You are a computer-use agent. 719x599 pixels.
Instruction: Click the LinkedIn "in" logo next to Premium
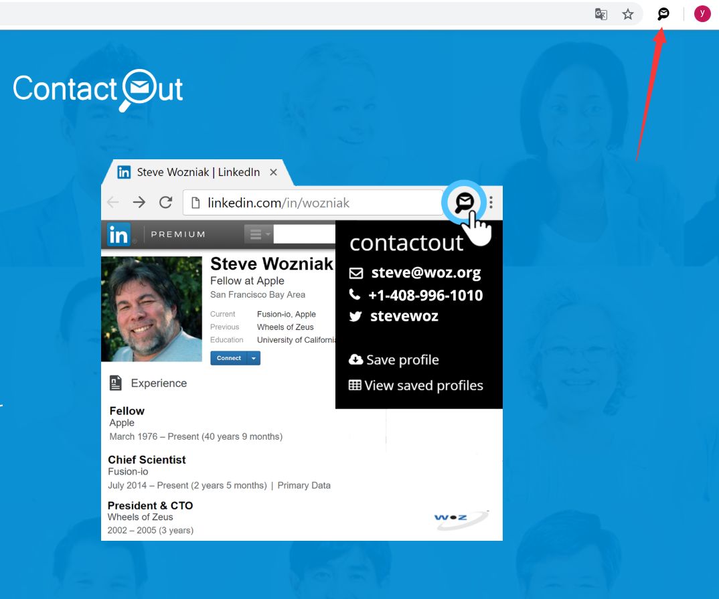[x=119, y=235]
